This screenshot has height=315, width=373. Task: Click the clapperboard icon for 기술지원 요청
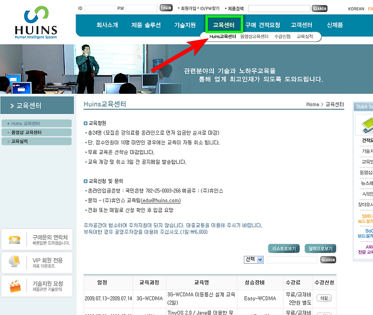15,286
